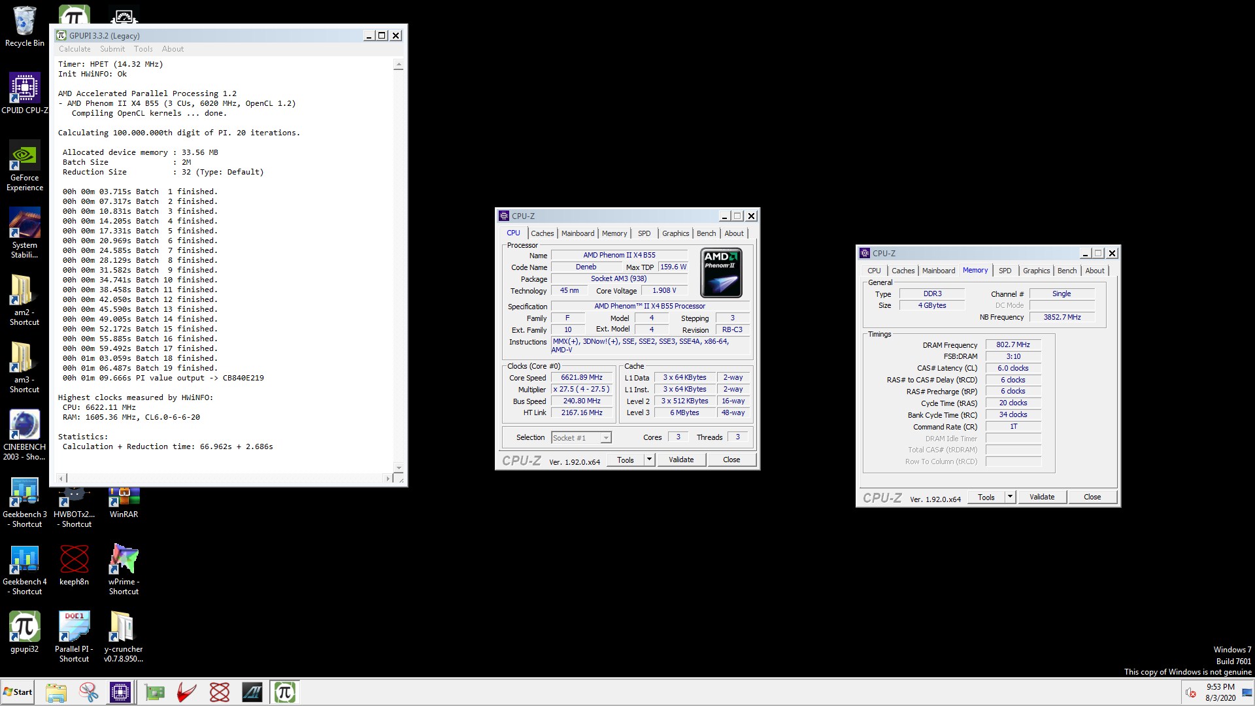The image size is (1255, 706).
Task: Switch to Memory tab in center CPU-Z
Action: pyautogui.click(x=614, y=233)
